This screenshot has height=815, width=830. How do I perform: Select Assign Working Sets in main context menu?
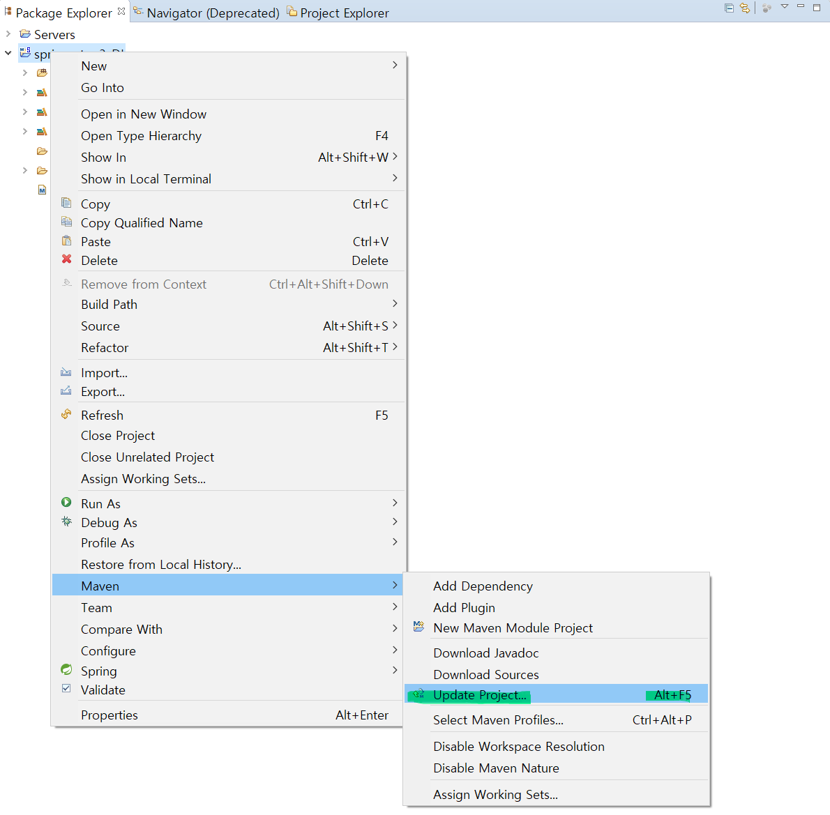click(228, 479)
